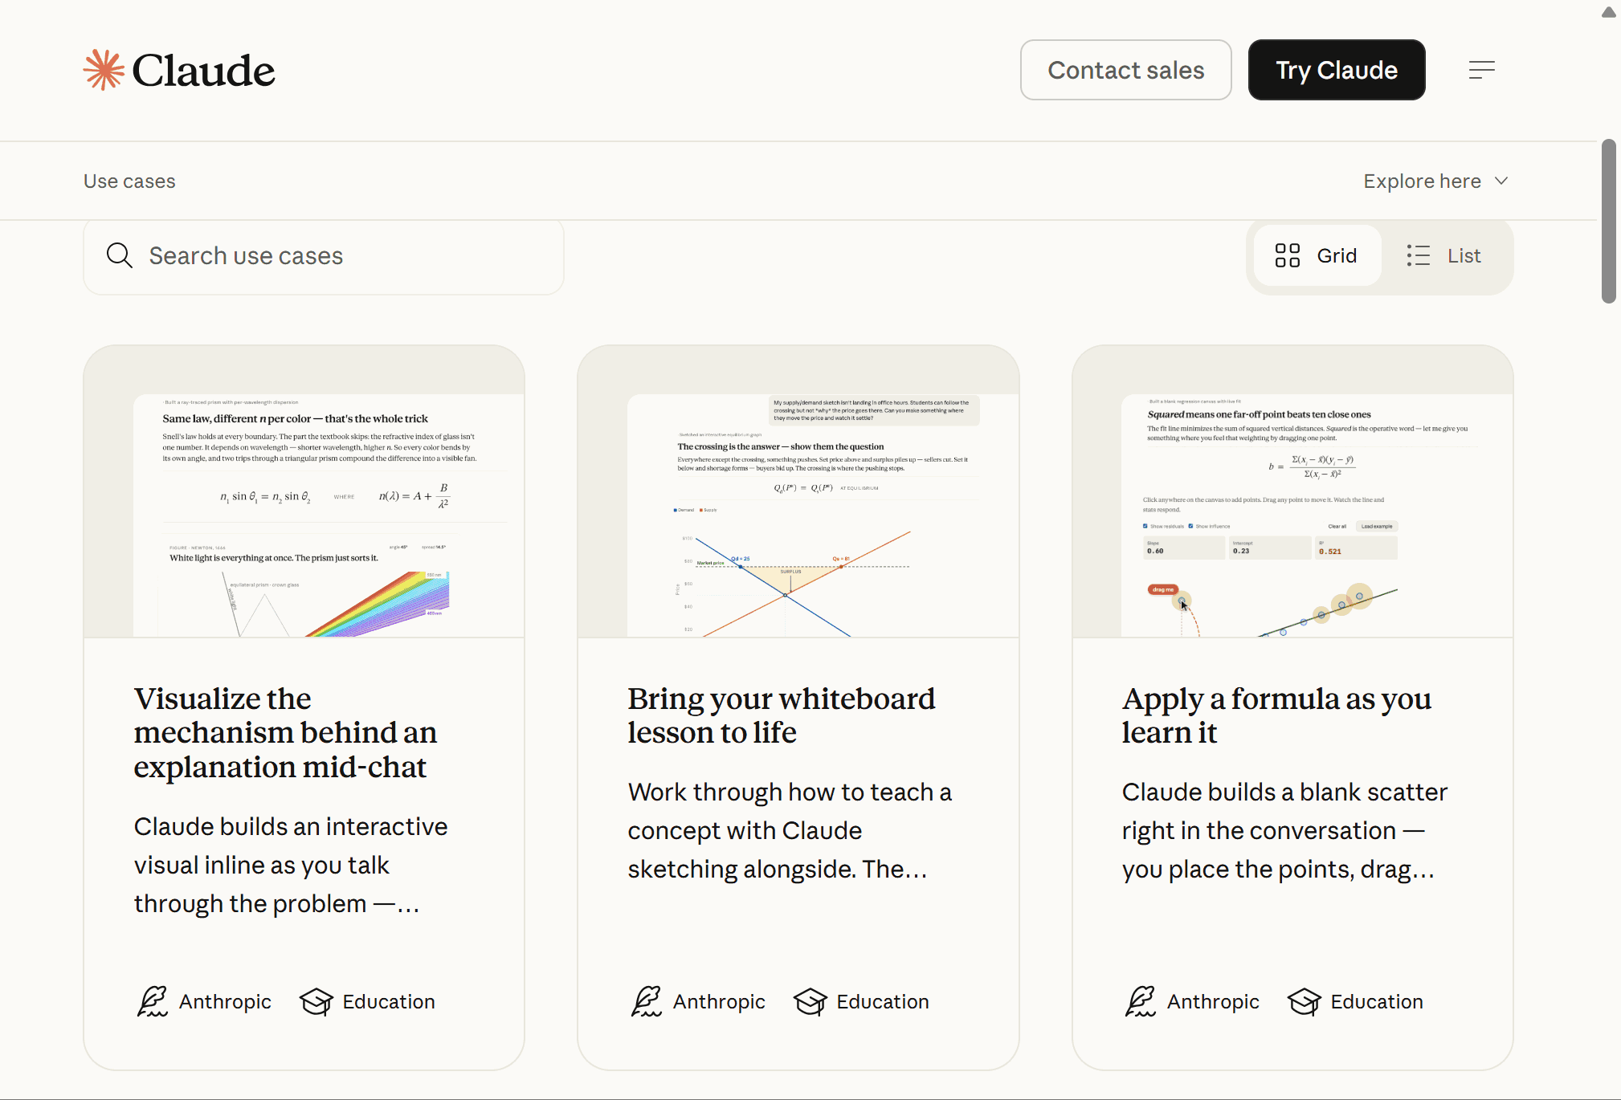This screenshot has width=1621, height=1100.
Task: Click Education cap icon on first card
Action: pos(316,1001)
